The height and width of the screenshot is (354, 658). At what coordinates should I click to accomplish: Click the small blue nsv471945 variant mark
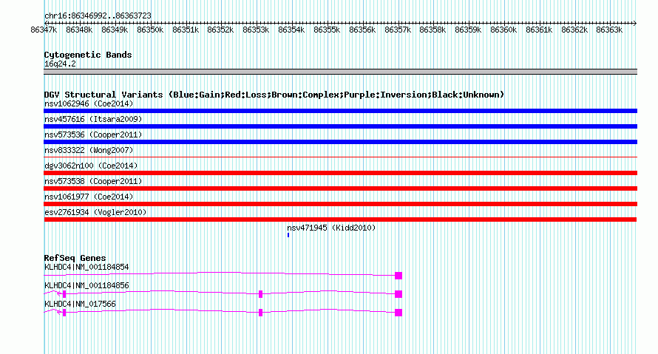coord(288,235)
